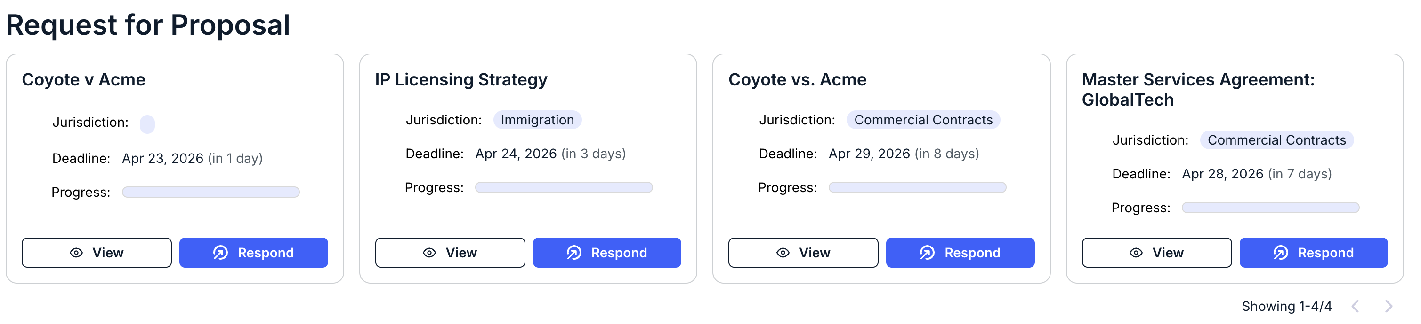Click eye icon on Master Services Agreement card

(x=1136, y=253)
